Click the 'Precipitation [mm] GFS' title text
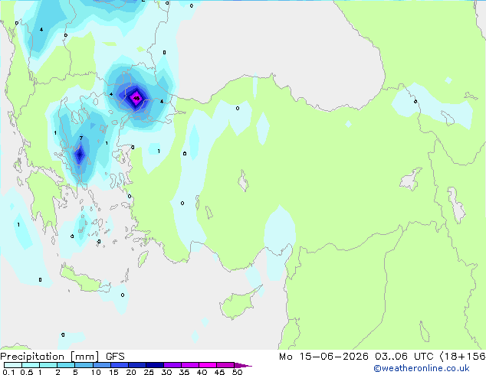The height and width of the screenshot is (375, 486). tap(62, 357)
